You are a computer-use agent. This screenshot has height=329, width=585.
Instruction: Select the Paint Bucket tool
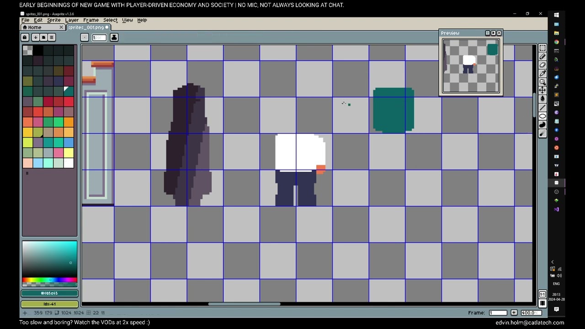coord(542,99)
